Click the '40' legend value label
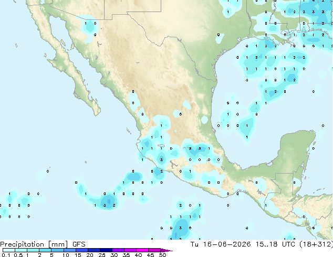Image resolution: width=333 pixels, height=257 pixels. pos(138,255)
